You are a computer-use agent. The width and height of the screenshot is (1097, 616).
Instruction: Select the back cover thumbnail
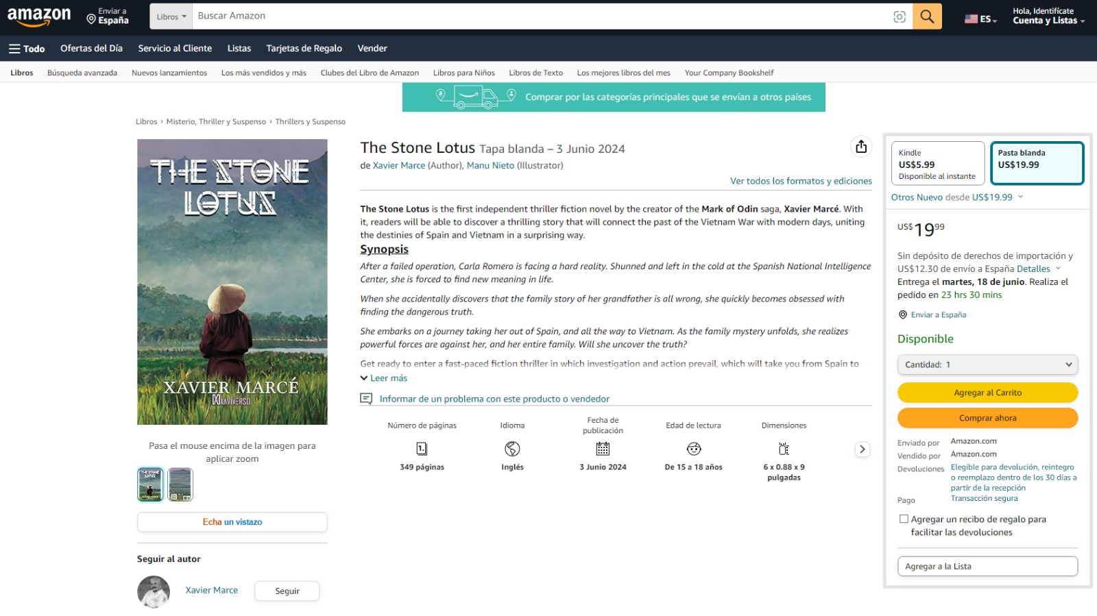pyautogui.click(x=180, y=484)
